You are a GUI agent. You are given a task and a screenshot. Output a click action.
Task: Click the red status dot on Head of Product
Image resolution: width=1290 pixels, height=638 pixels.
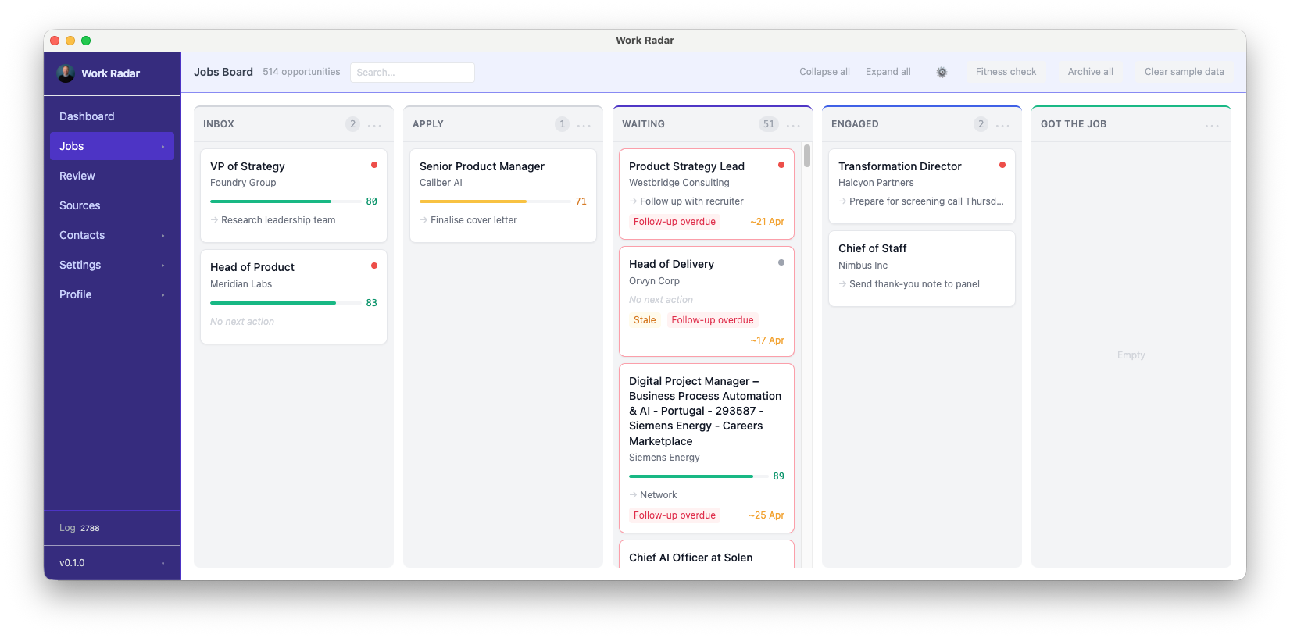pos(374,266)
